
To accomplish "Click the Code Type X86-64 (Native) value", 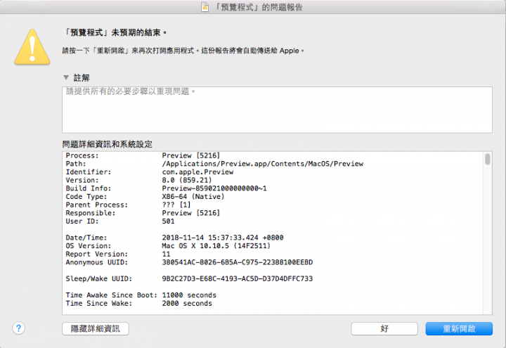I will pyautogui.click(x=193, y=197).
